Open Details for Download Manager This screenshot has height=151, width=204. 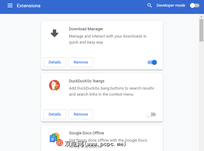(55, 62)
